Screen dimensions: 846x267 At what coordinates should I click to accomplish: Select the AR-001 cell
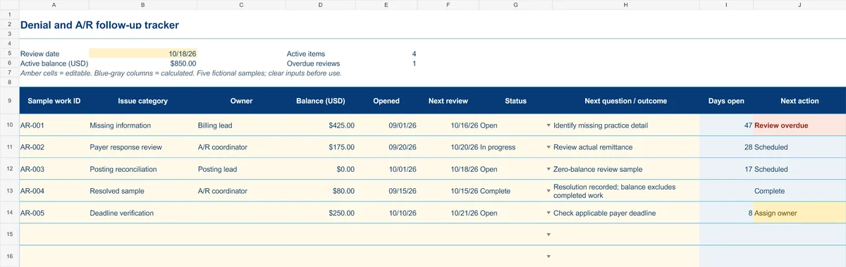click(54, 125)
